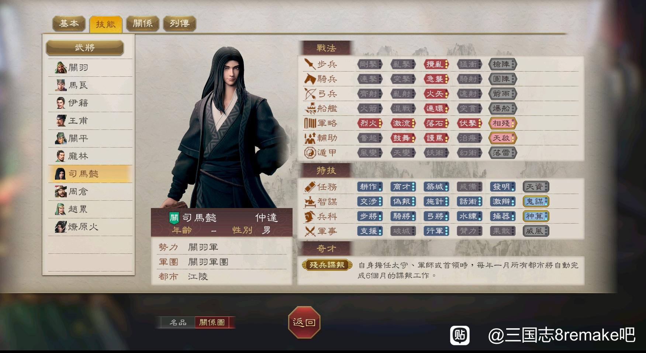Toggle the 關係圖 view option

[212, 322]
